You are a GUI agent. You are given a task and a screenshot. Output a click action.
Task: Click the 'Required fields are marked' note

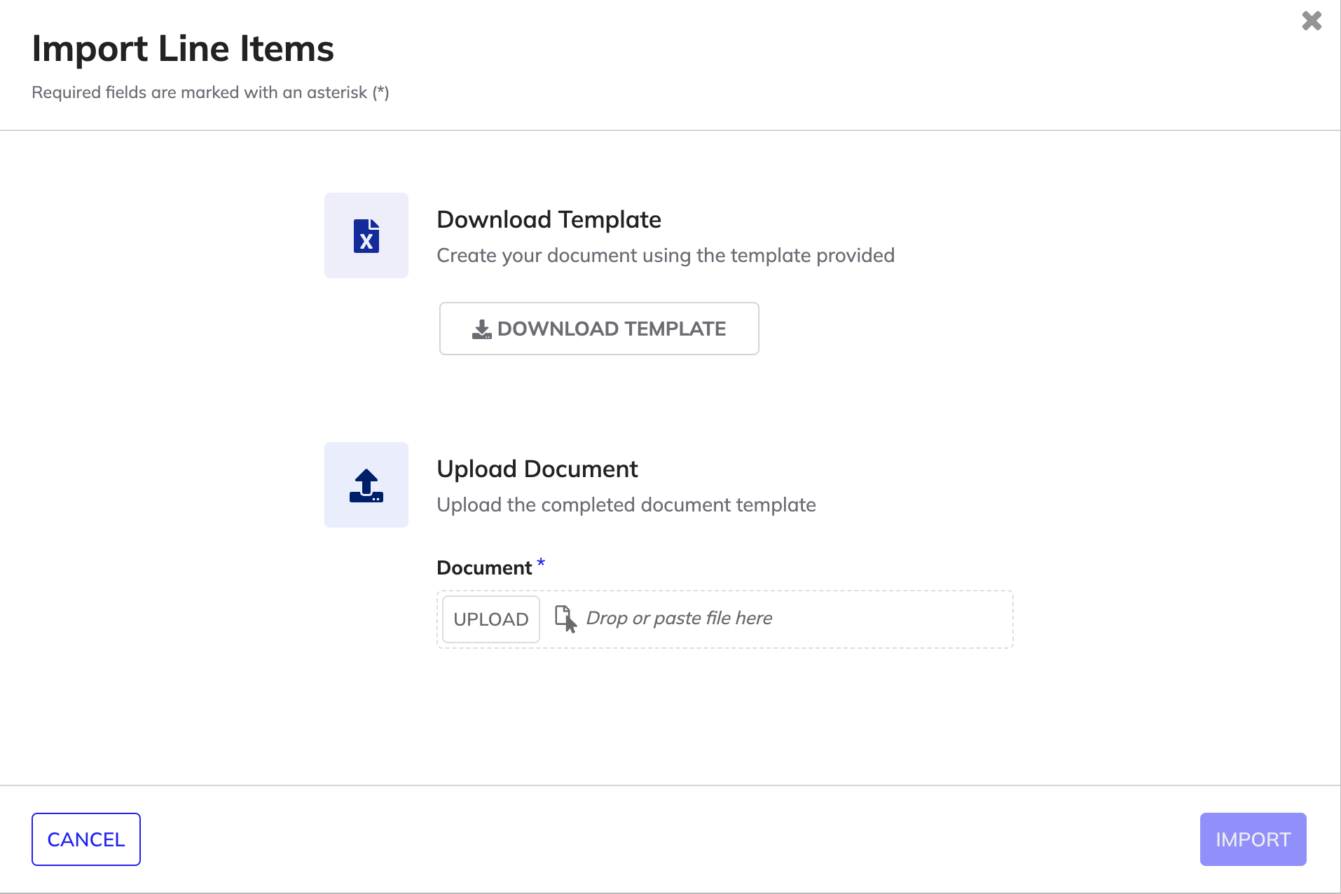pyautogui.click(x=210, y=92)
